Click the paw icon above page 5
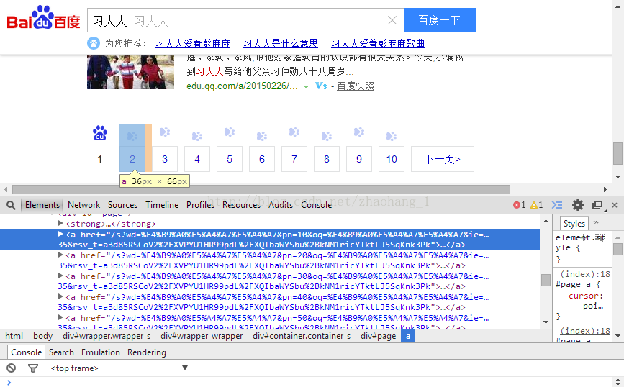The image size is (624, 387). coord(230,132)
